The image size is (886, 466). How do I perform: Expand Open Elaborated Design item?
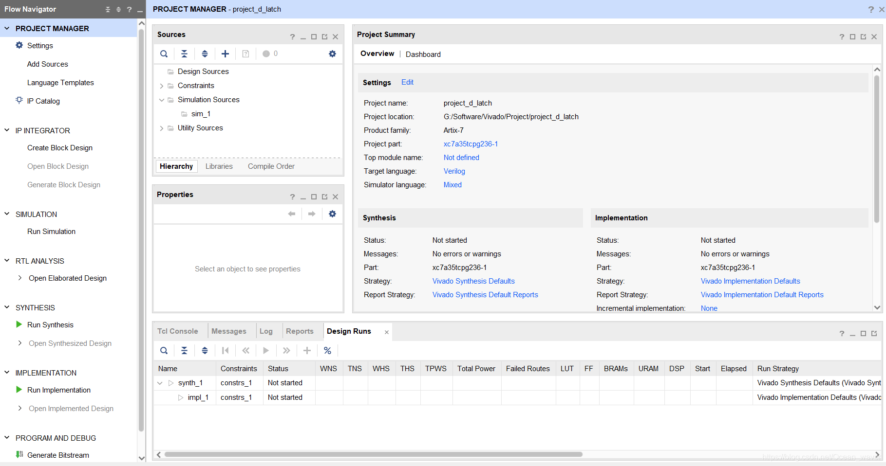(x=20, y=278)
